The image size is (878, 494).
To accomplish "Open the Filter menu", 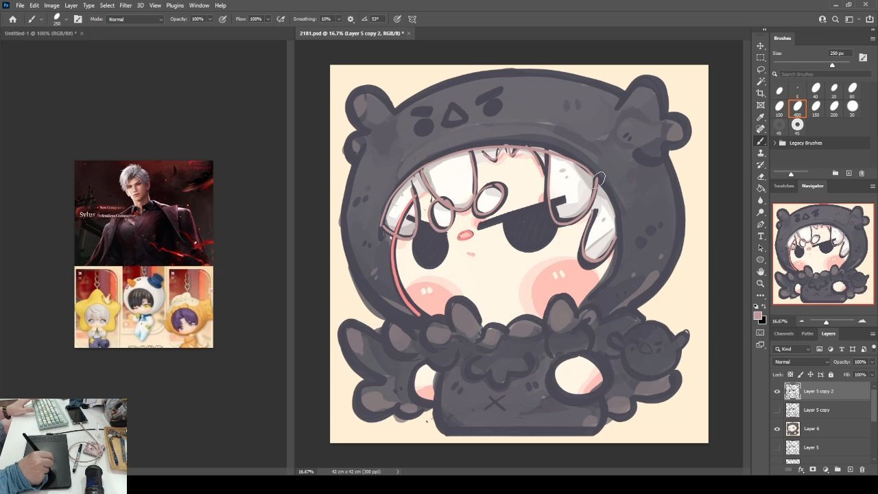I will pyautogui.click(x=126, y=5).
